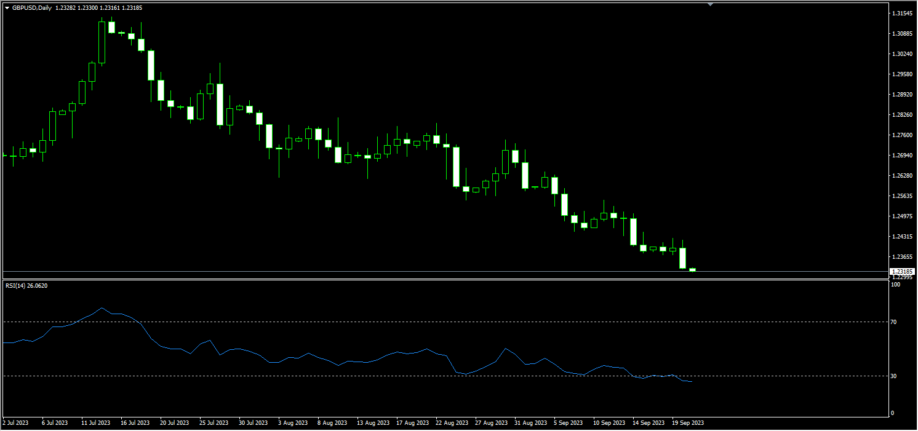Viewport: 918px width, 431px height.
Task: Click the 22 Aug 2023 date label
Action: 451,423
